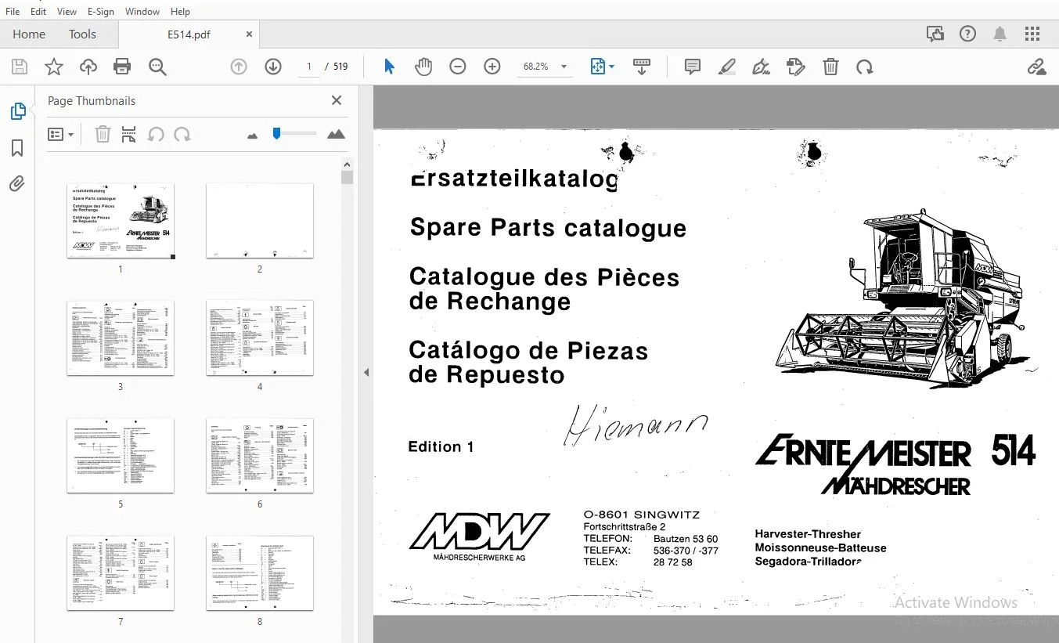The height and width of the screenshot is (643, 1059).
Task: Collapse the navigation pane with the arrow
Action: [366, 373]
